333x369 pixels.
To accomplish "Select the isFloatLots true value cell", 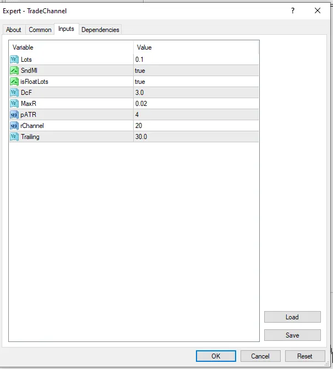I will [x=196, y=82].
